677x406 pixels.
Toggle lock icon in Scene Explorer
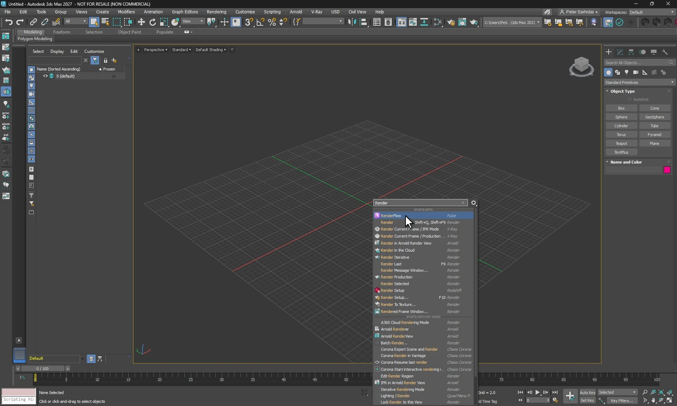click(x=105, y=60)
